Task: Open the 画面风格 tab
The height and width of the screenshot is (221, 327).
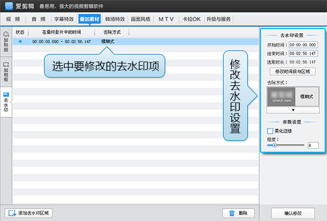Action: [140, 19]
